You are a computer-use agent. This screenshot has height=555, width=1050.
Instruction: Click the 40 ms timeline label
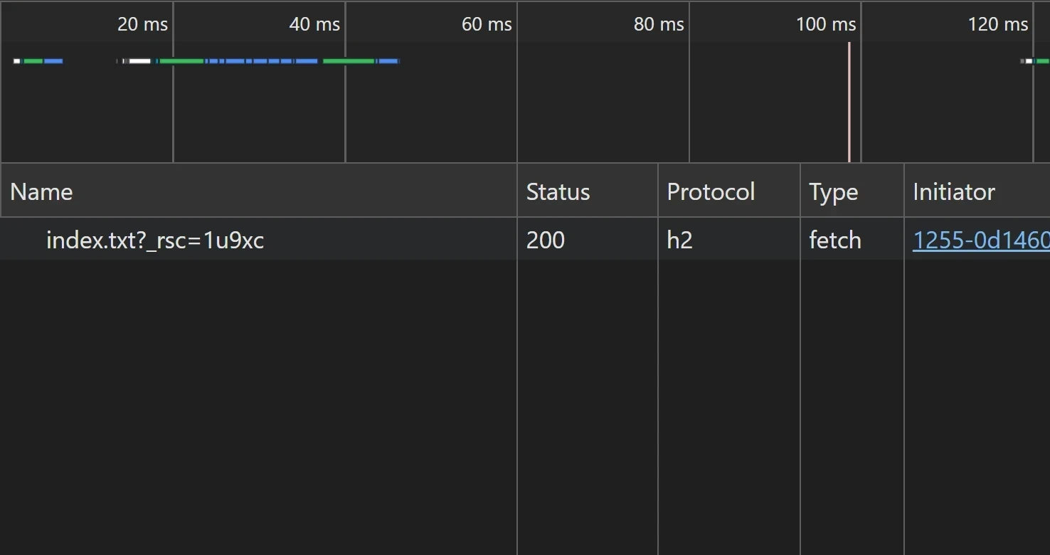[314, 24]
